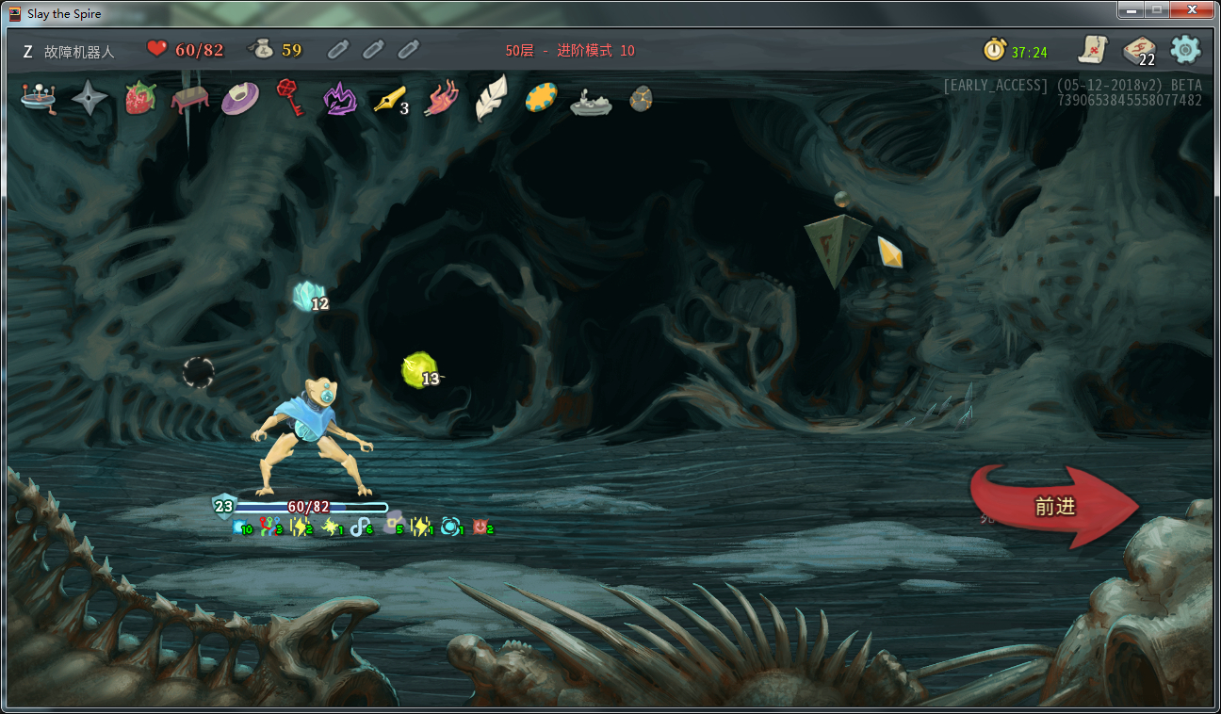Click the 60/82 health value in top bar

point(200,50)
